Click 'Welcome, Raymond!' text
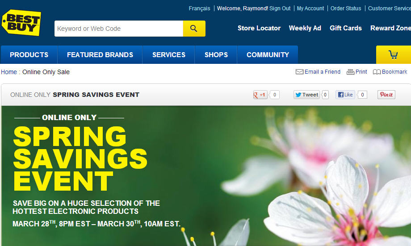Screen dimensions: 411x246 coord(243,8)
